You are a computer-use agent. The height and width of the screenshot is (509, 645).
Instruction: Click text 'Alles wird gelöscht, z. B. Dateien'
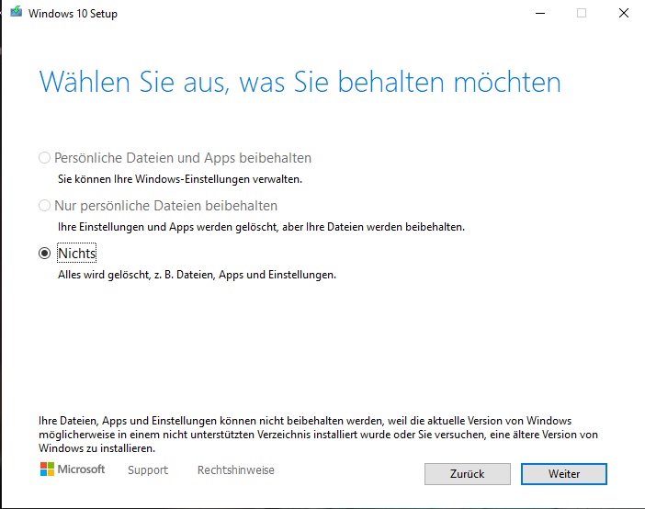136,275
